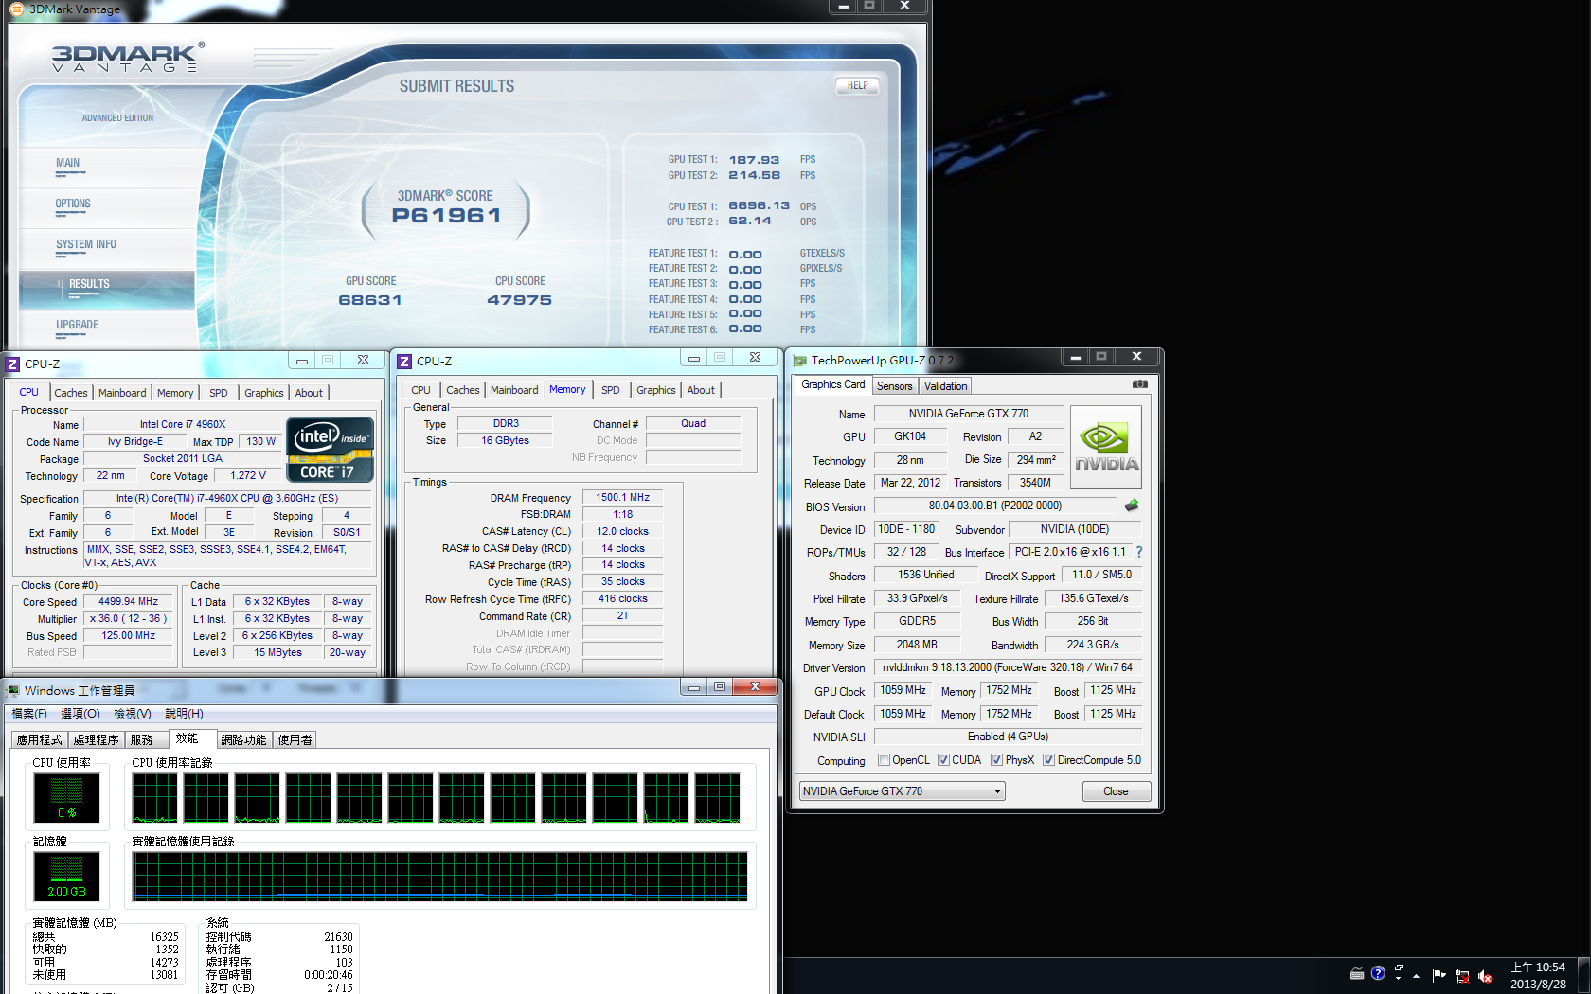Image resolution: width=1591 pixels, height=994 pixels.
Task: Switch to 應用程式 tab in Task Manager
Action: (x=39, y=740)
